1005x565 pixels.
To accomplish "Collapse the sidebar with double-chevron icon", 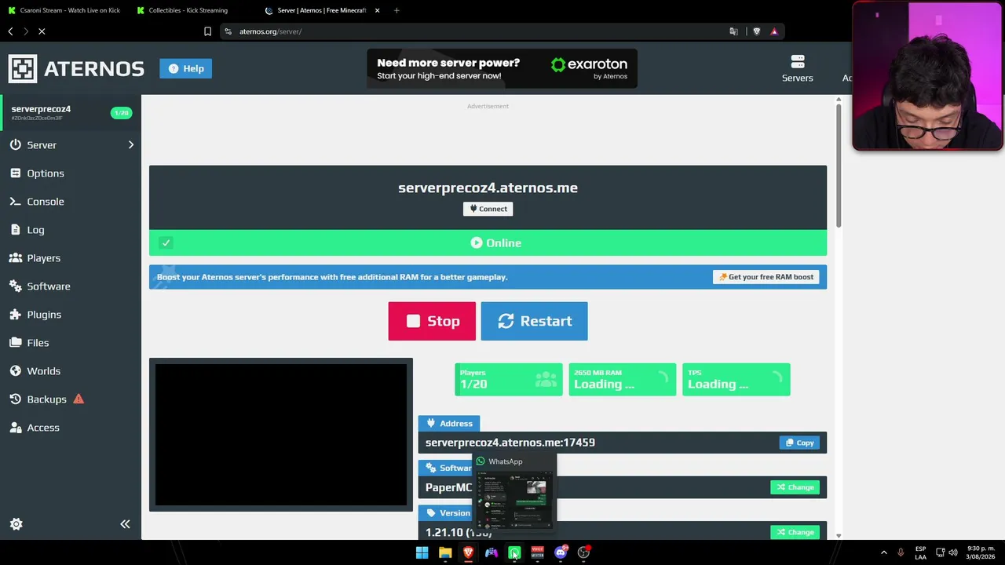I will [x=125, y=524].
